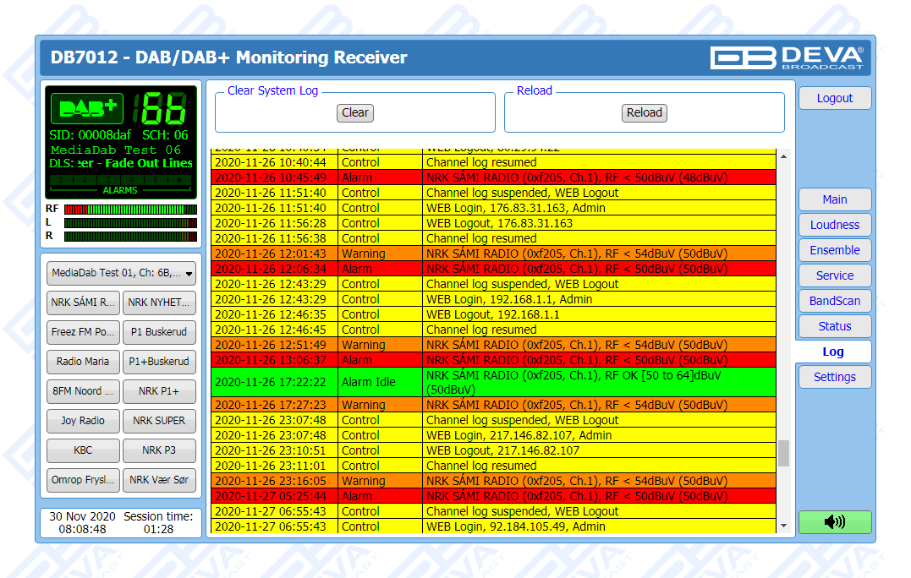
Task: Click the DAB+ logo on display
Action: coord(87,109)
